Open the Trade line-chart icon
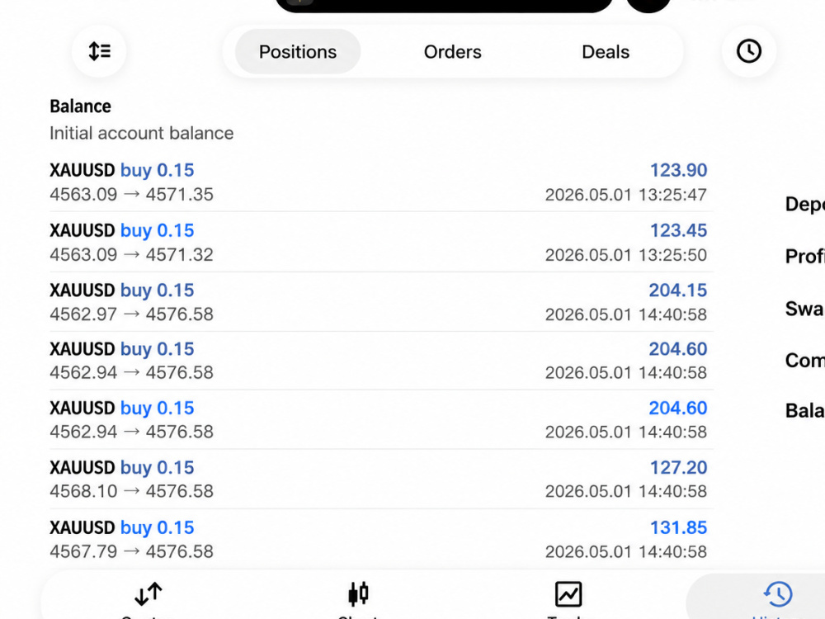 (x=568, y=594)
